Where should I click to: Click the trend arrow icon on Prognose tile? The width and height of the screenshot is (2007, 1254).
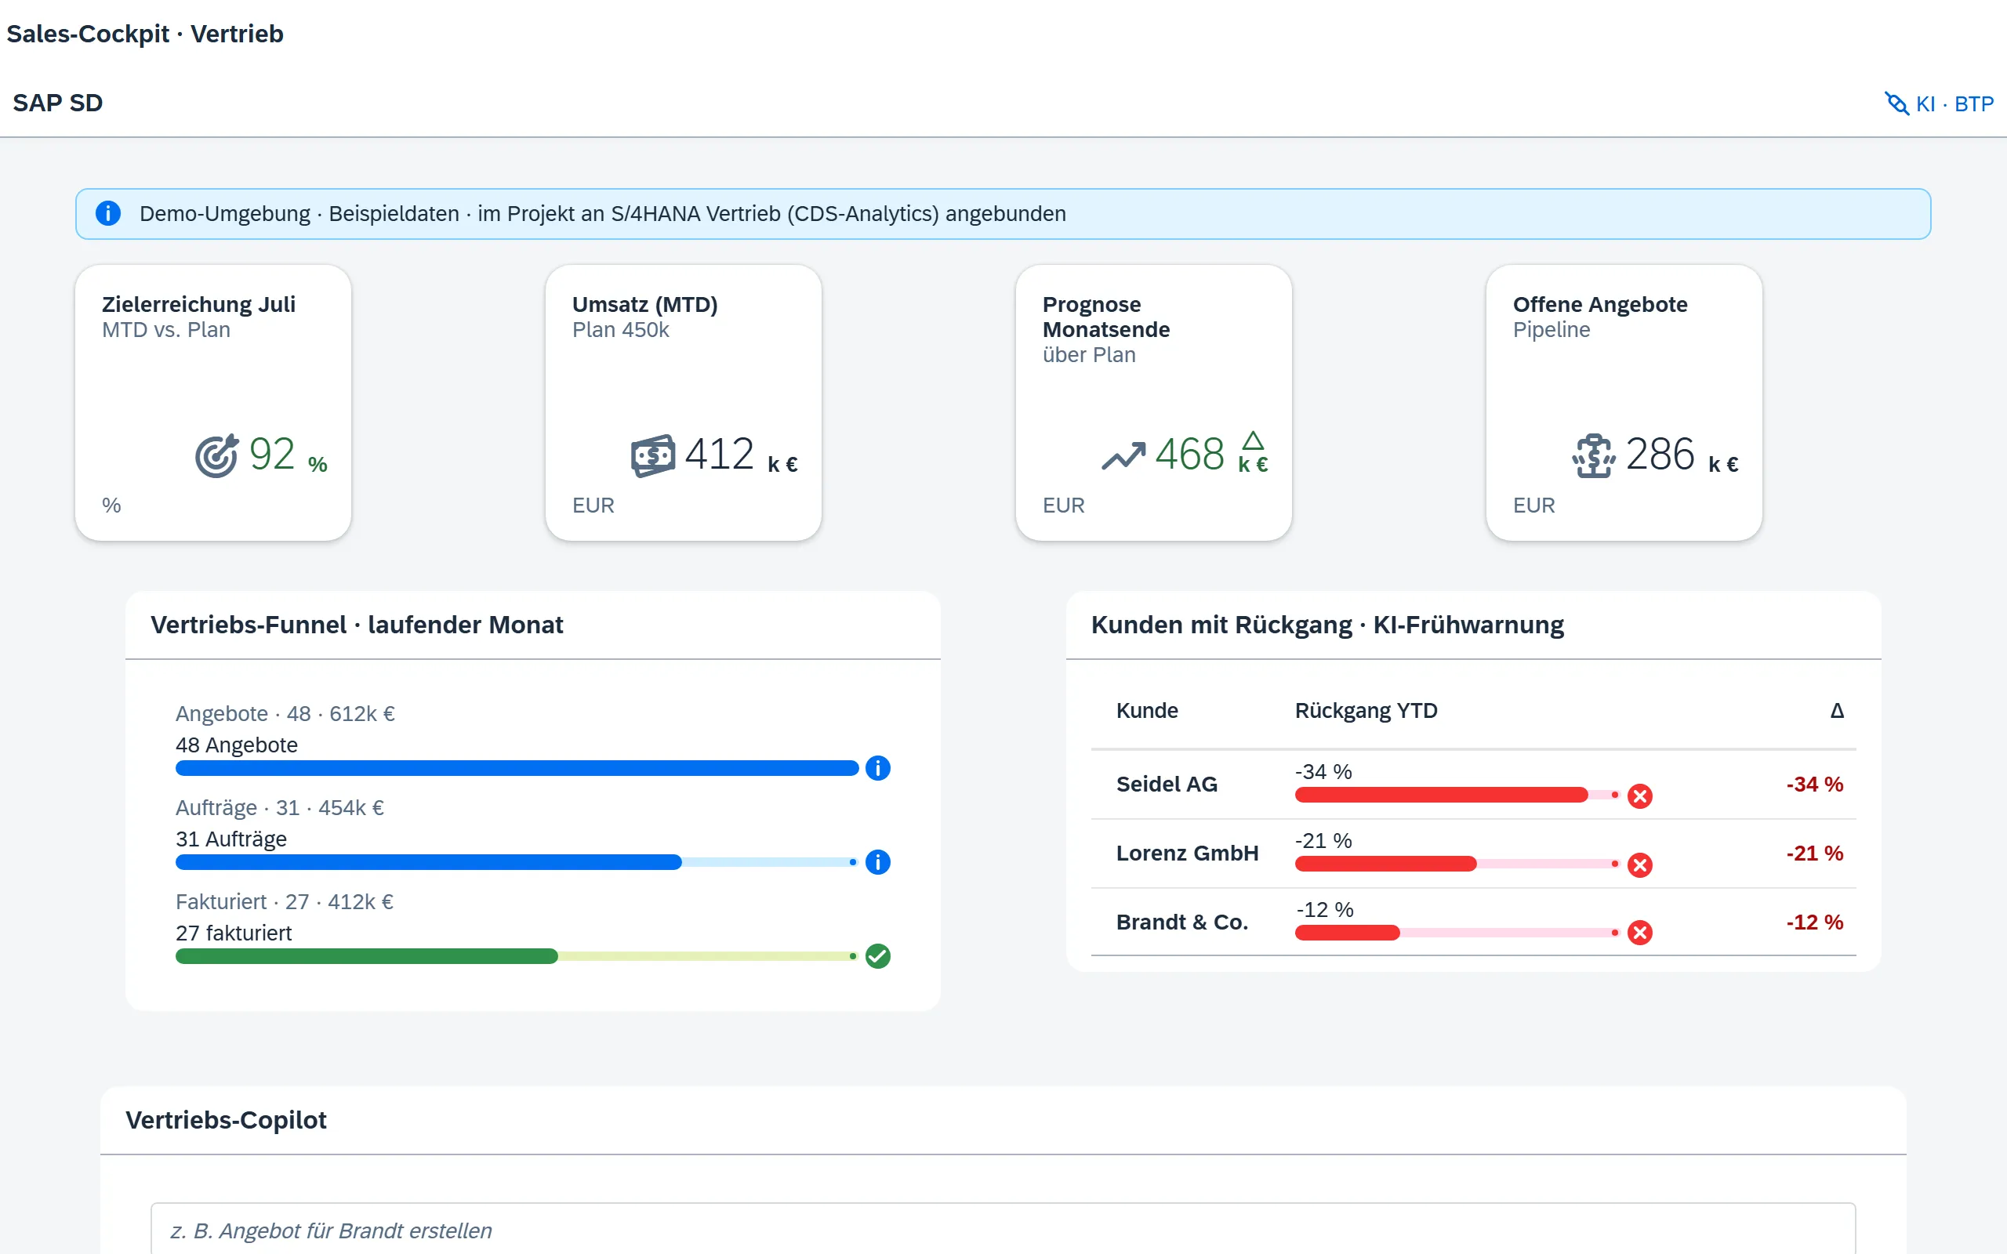[x=1123, y=455]
